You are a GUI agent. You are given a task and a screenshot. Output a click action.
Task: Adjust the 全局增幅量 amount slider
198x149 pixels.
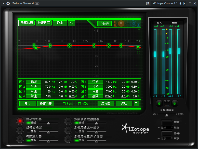coord(167,115)
